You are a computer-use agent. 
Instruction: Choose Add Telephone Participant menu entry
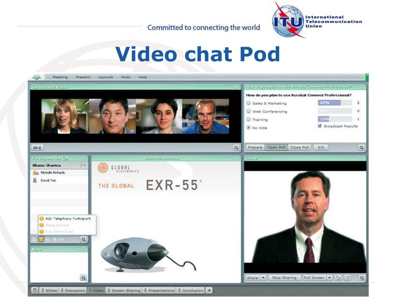(67, 218)
